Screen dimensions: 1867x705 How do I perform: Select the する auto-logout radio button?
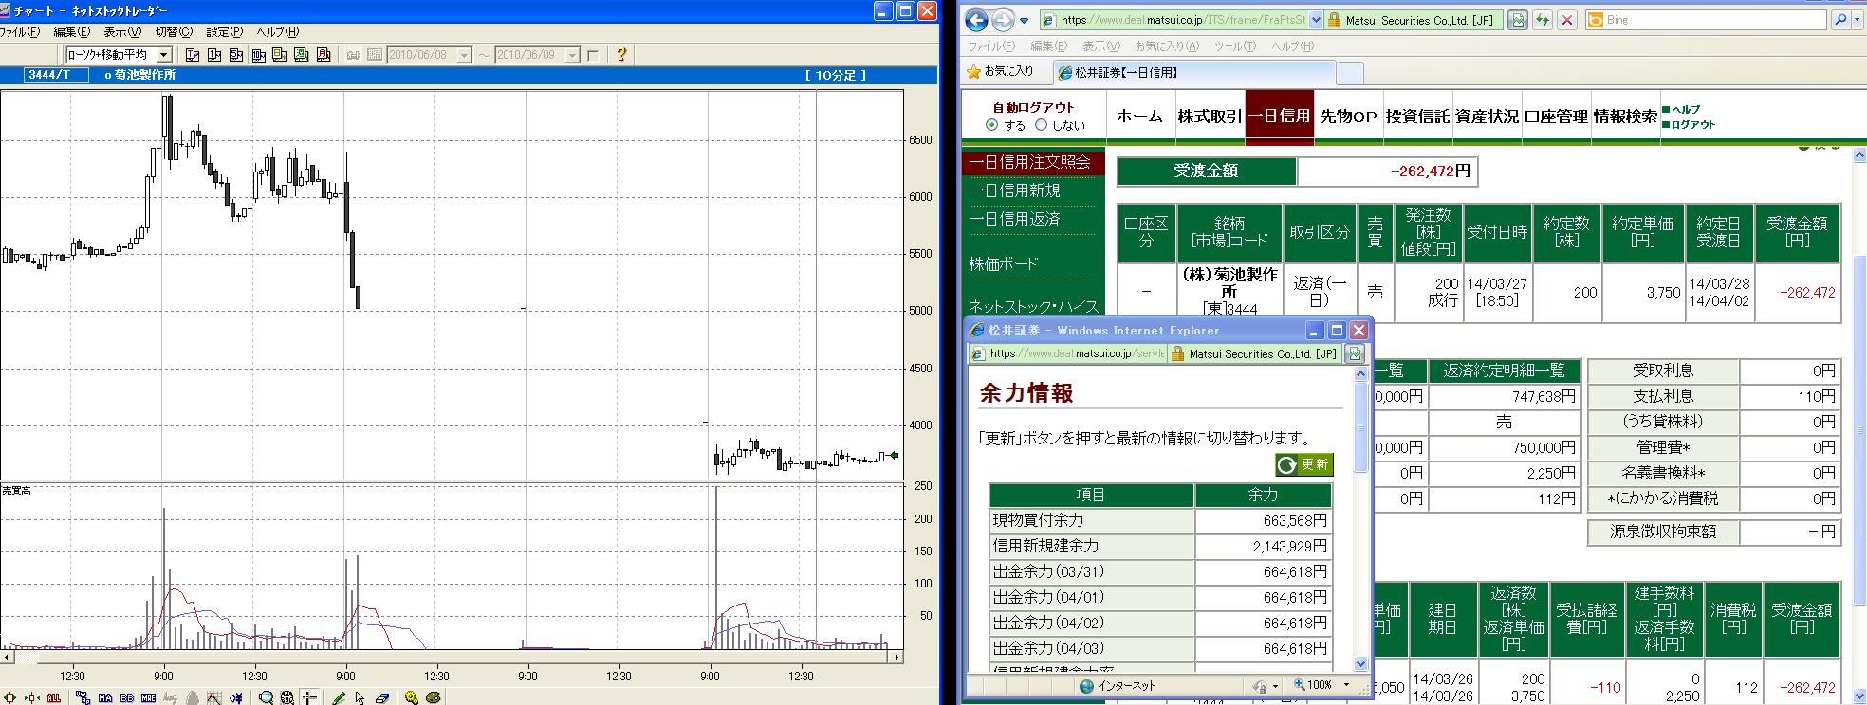click(x=992, y=125)
